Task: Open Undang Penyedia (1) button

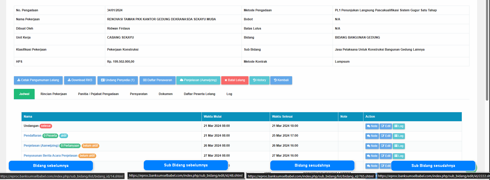Action: [118, 80]
